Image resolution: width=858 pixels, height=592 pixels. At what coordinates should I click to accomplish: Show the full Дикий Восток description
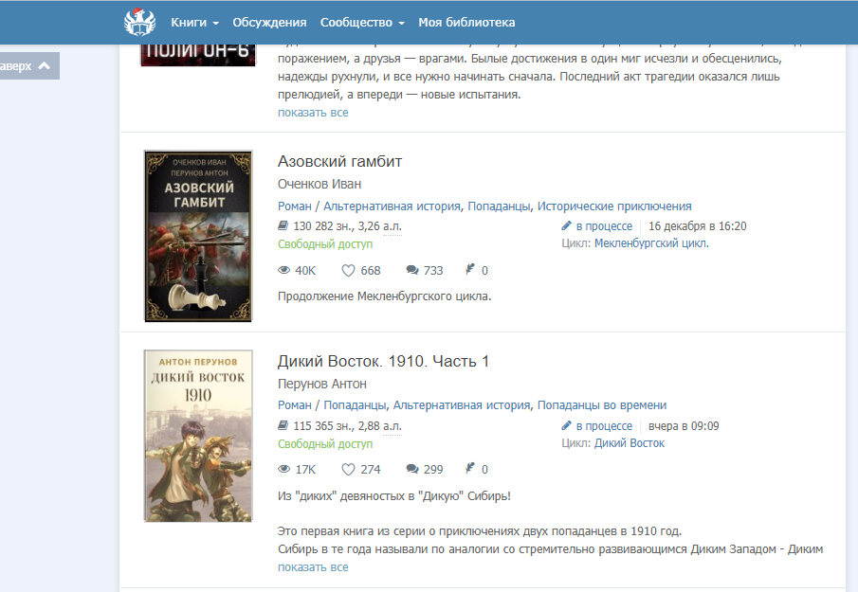pyautogui.click(x=313, y=567)
